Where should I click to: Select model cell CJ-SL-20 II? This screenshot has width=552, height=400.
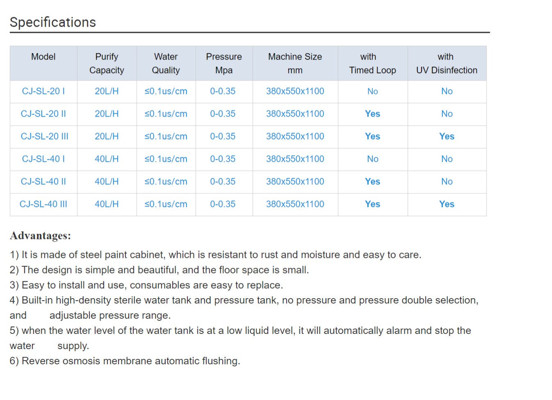click(x=43, y=114)
